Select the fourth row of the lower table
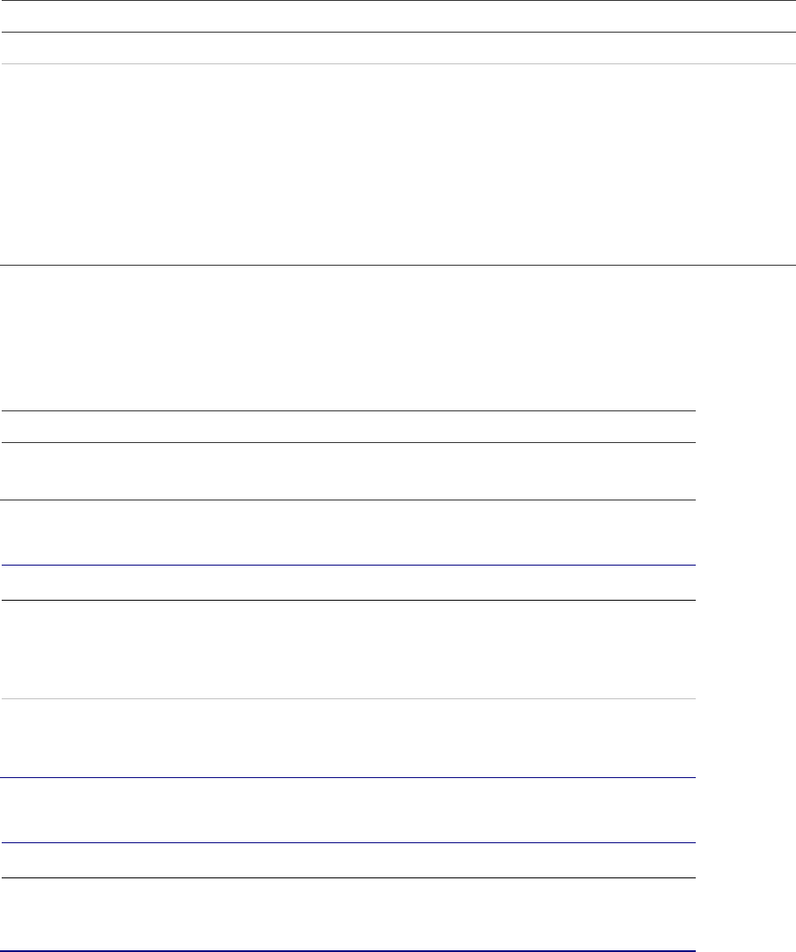The height and width of the screenshot is (952, 796). [x=347, y=583]
